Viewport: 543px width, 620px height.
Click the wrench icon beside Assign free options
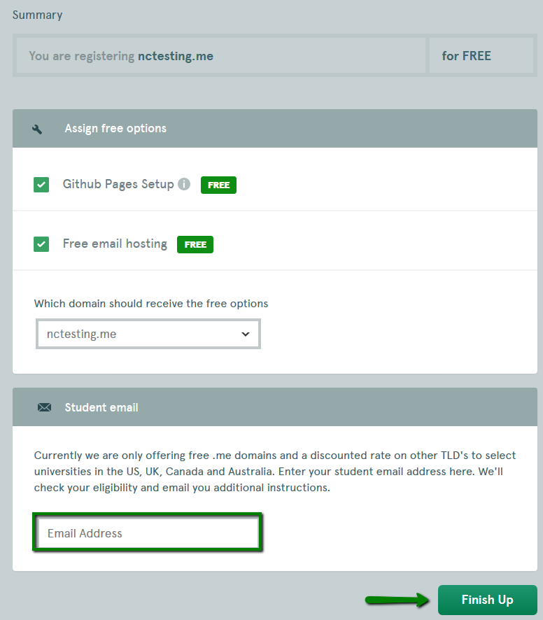tap(37, 129)
